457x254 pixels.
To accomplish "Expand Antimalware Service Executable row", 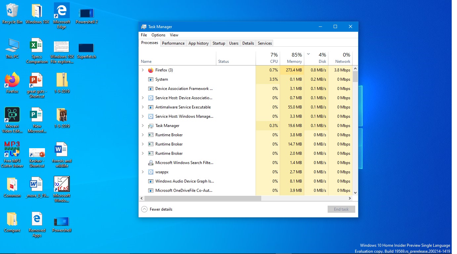I will [143, 107].
